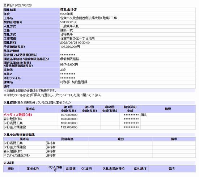199x177 pixels.
Task: Select the 添付ファイル row label
Action: click(x=12, y=78)
